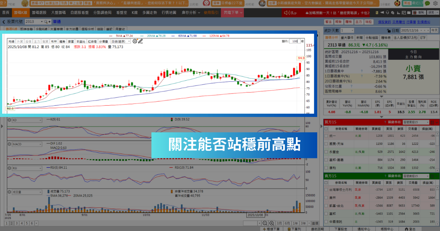Viewport: 440px width, 231px height.
Task: Open the 庫存分析 menu dropdown
Action: pyautogui.click(x=190, y=12)
